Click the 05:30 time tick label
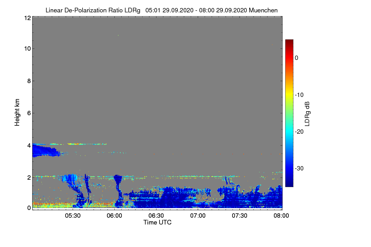Screen dimensions: 371x247 [73, 216]
